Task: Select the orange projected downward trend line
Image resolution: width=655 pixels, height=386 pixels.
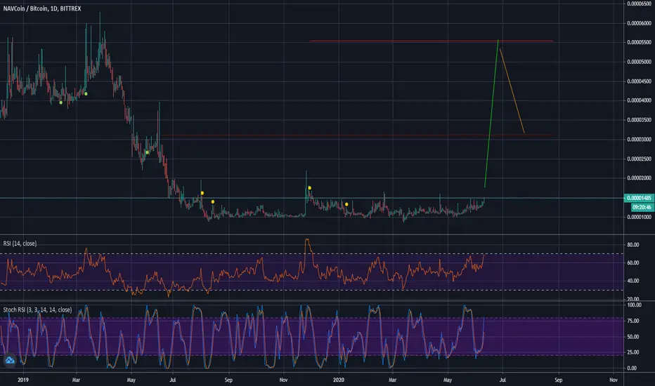Action: click(512, 91)
